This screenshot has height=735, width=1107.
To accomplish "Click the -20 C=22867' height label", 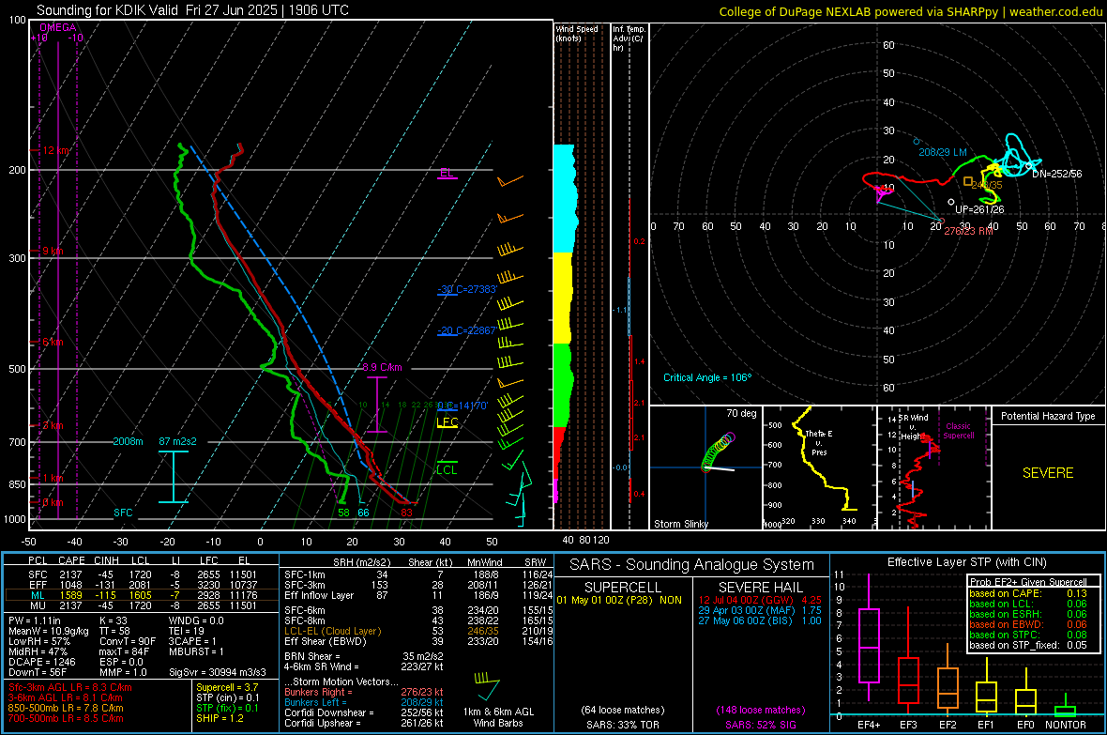I will click(x=467, y=330).
